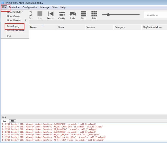Open the File menu
The height and width of the screenshot is (143, 167).
pos(4,7)
